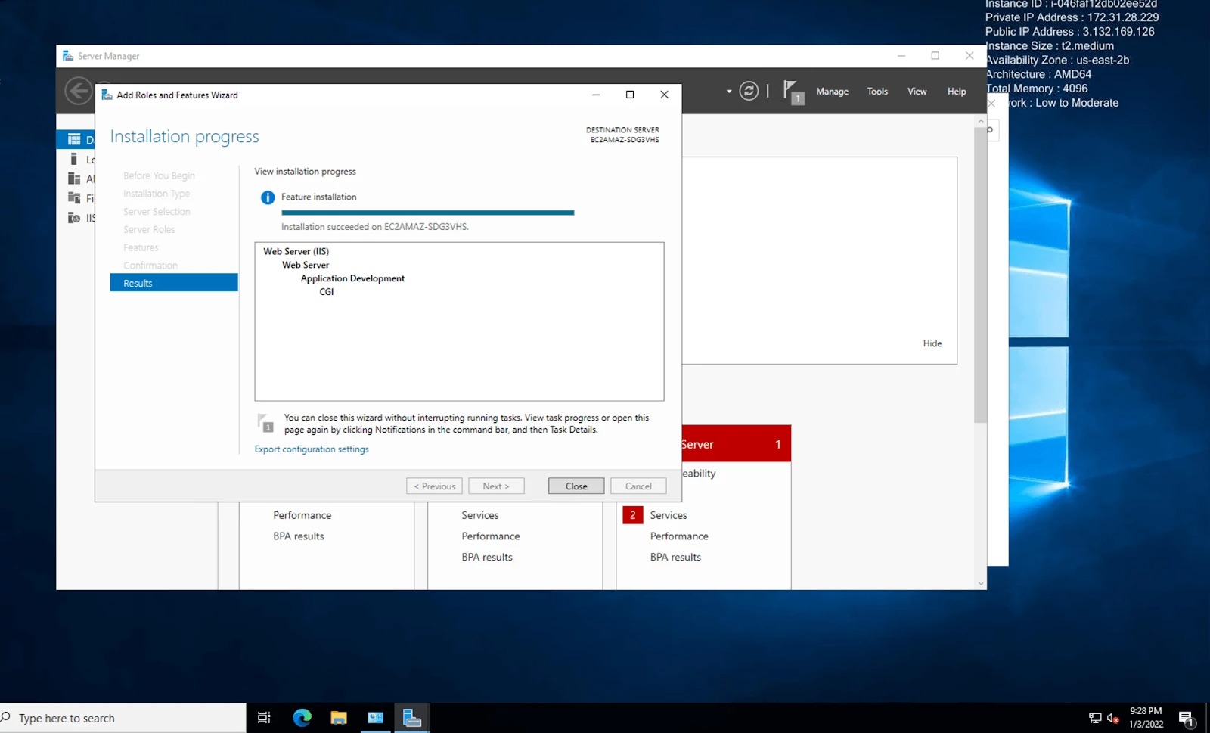Click the red Services alert badge showing 2

(x=633, y=515)
